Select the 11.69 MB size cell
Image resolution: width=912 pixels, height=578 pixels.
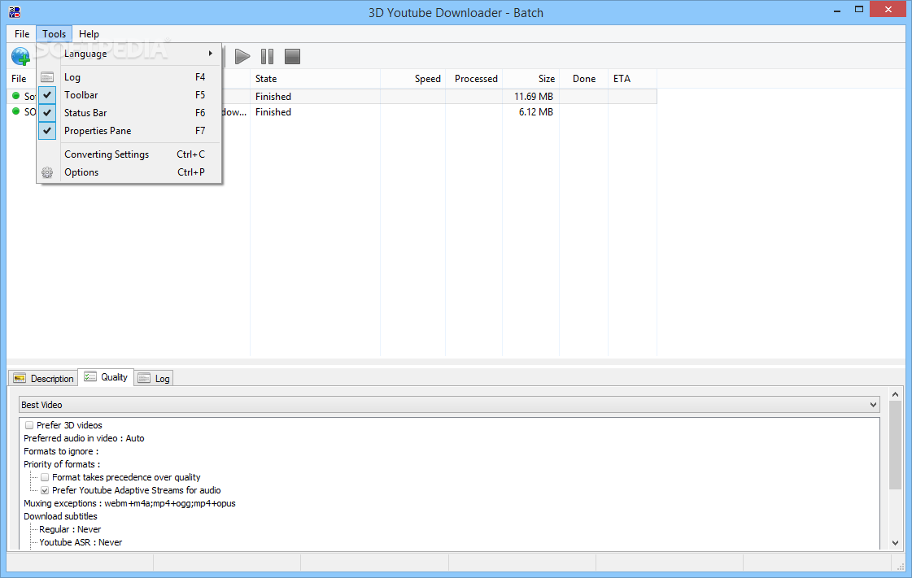[x=534, y=97]
